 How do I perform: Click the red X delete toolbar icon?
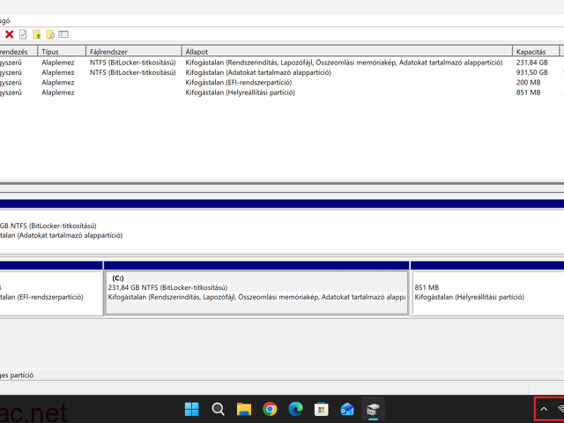point(10,34)
